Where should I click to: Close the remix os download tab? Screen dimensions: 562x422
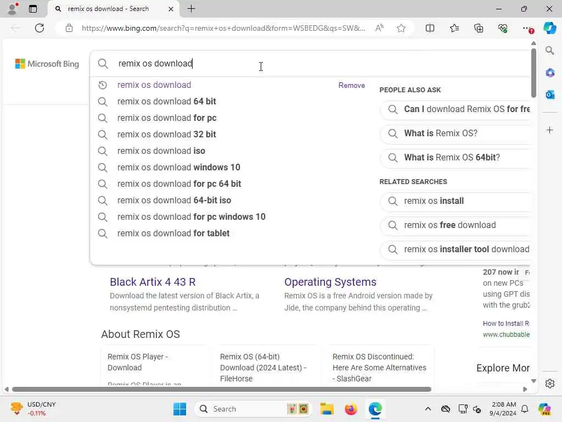(171, 9)
